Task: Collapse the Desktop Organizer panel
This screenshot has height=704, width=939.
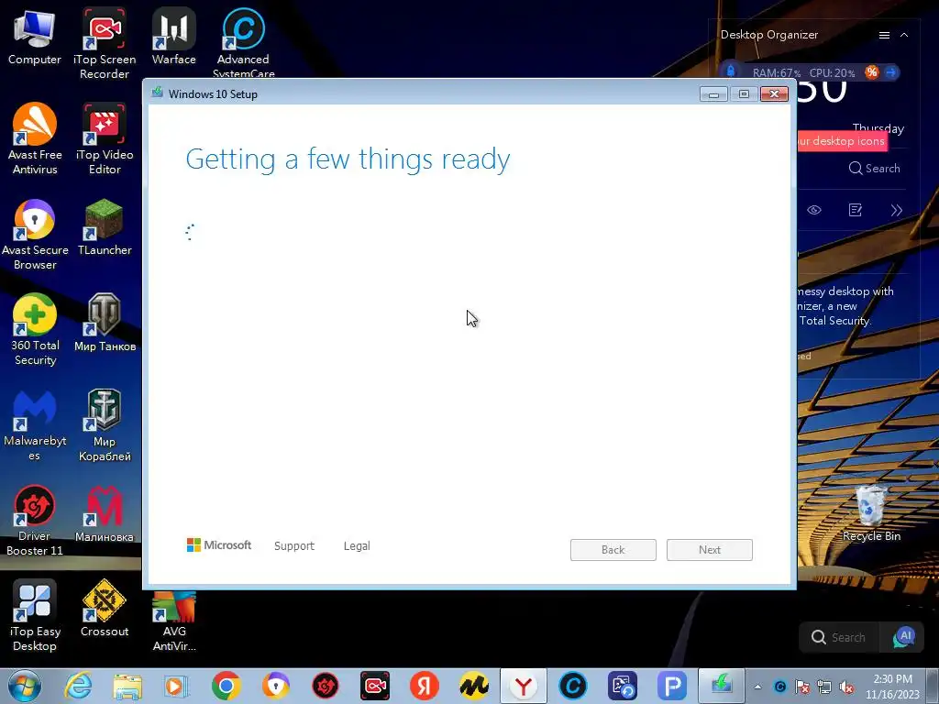Action: [904, 36]
